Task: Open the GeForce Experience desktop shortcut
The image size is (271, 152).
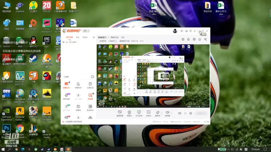Action: pos(6,113)
